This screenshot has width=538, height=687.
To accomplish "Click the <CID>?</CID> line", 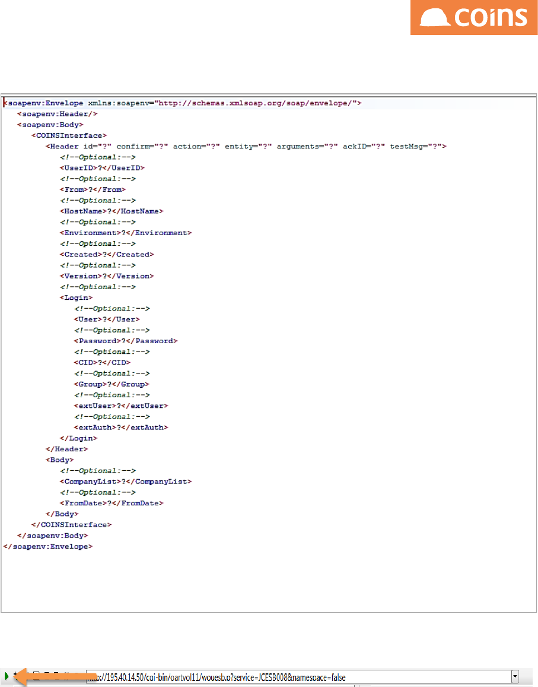I will pos(102,363).
